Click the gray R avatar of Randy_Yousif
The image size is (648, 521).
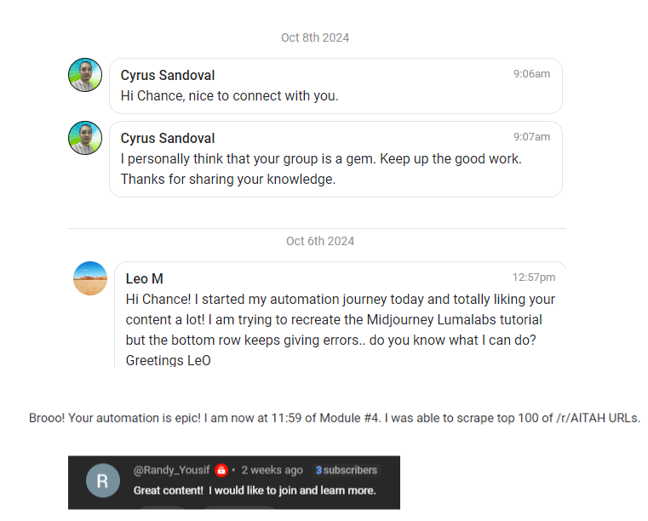(x=102, y=481)
